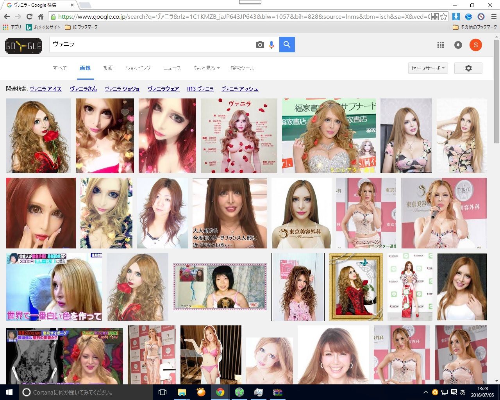Open the WinRAR books taskbar icon
The image size is (500, 400).
pos(278,392)
